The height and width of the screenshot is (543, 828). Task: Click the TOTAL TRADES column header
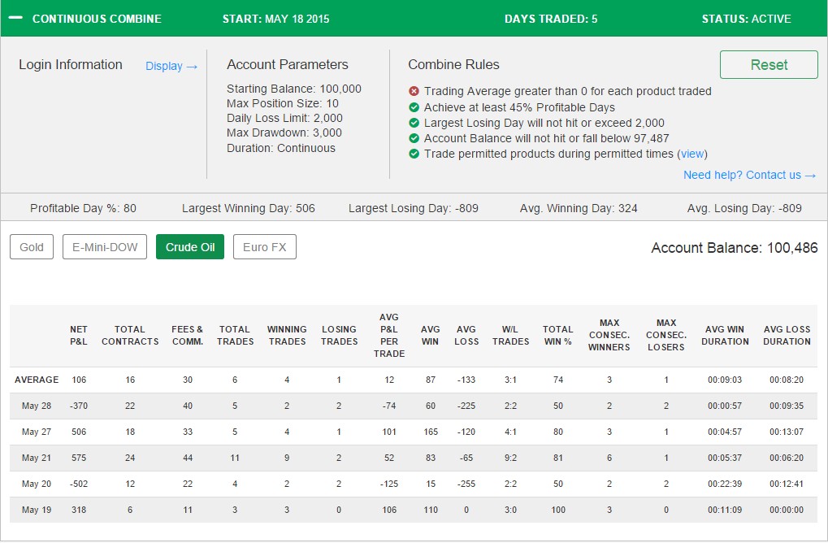pyautogui.click(x=235, y=336)
